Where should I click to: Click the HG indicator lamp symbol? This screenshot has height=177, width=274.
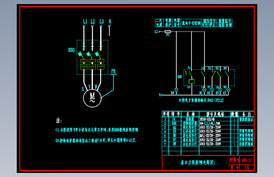coord(204,90)
